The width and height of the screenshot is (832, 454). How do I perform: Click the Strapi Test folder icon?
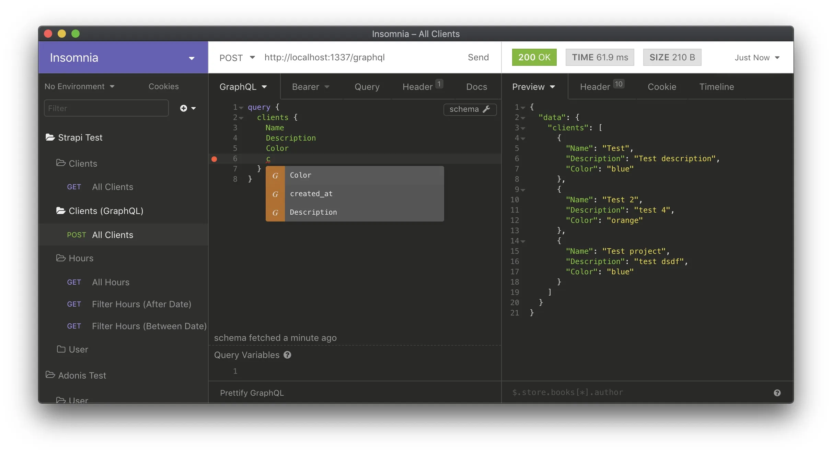(50, 138)
